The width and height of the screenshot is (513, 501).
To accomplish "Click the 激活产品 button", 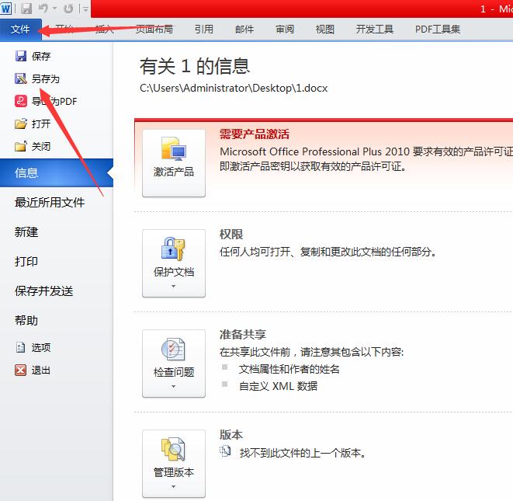I will pos(174,163).
